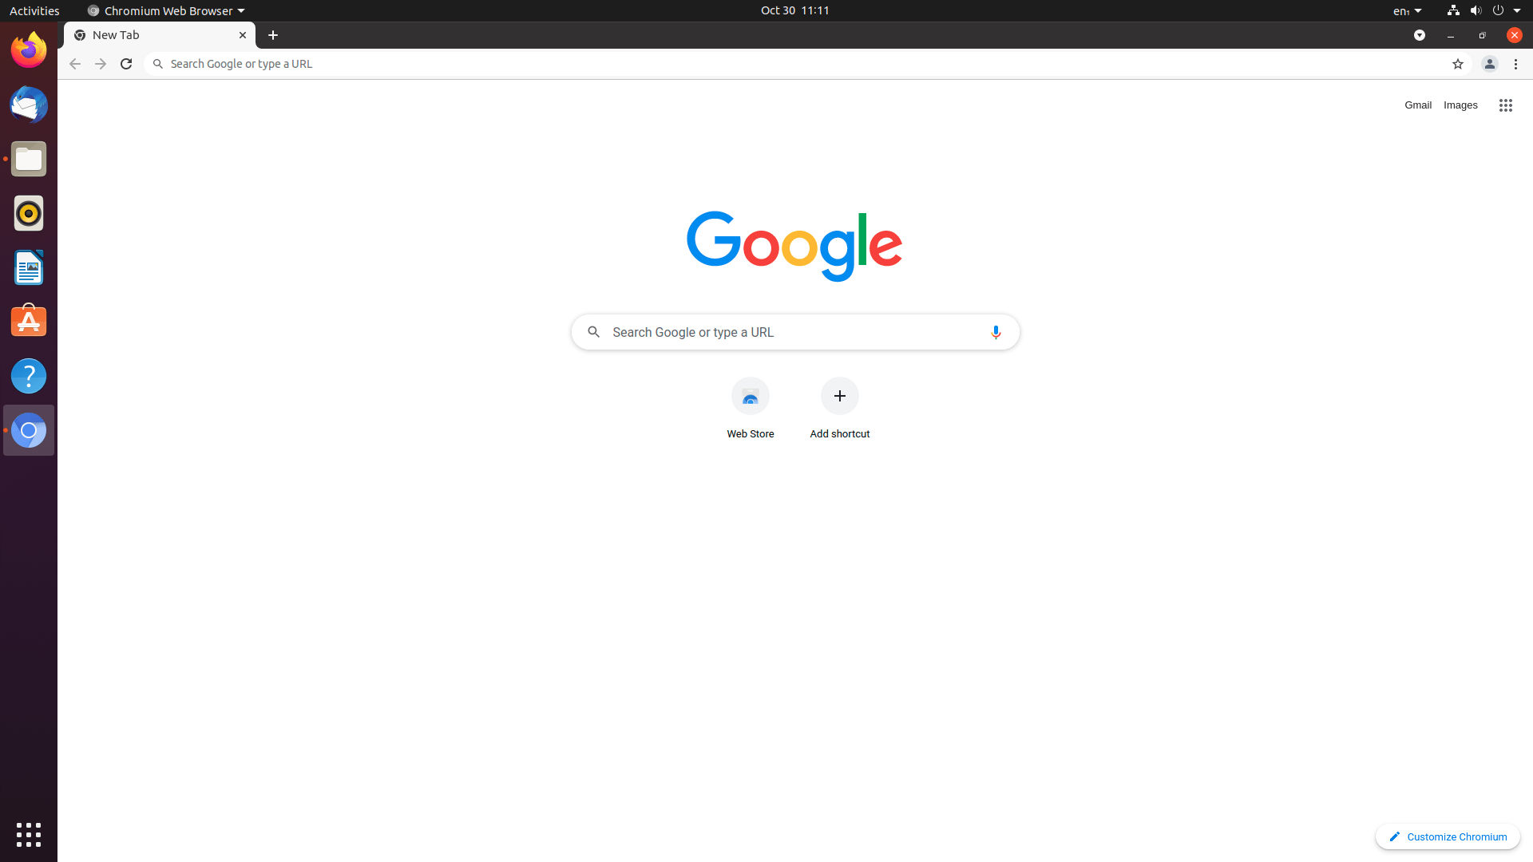This screenshot has height=862, width=1533.
Task: Click the Images link at top right
Action: coord(1460,105)
